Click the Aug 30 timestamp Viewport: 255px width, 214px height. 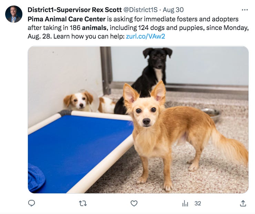tap(173, 10)
